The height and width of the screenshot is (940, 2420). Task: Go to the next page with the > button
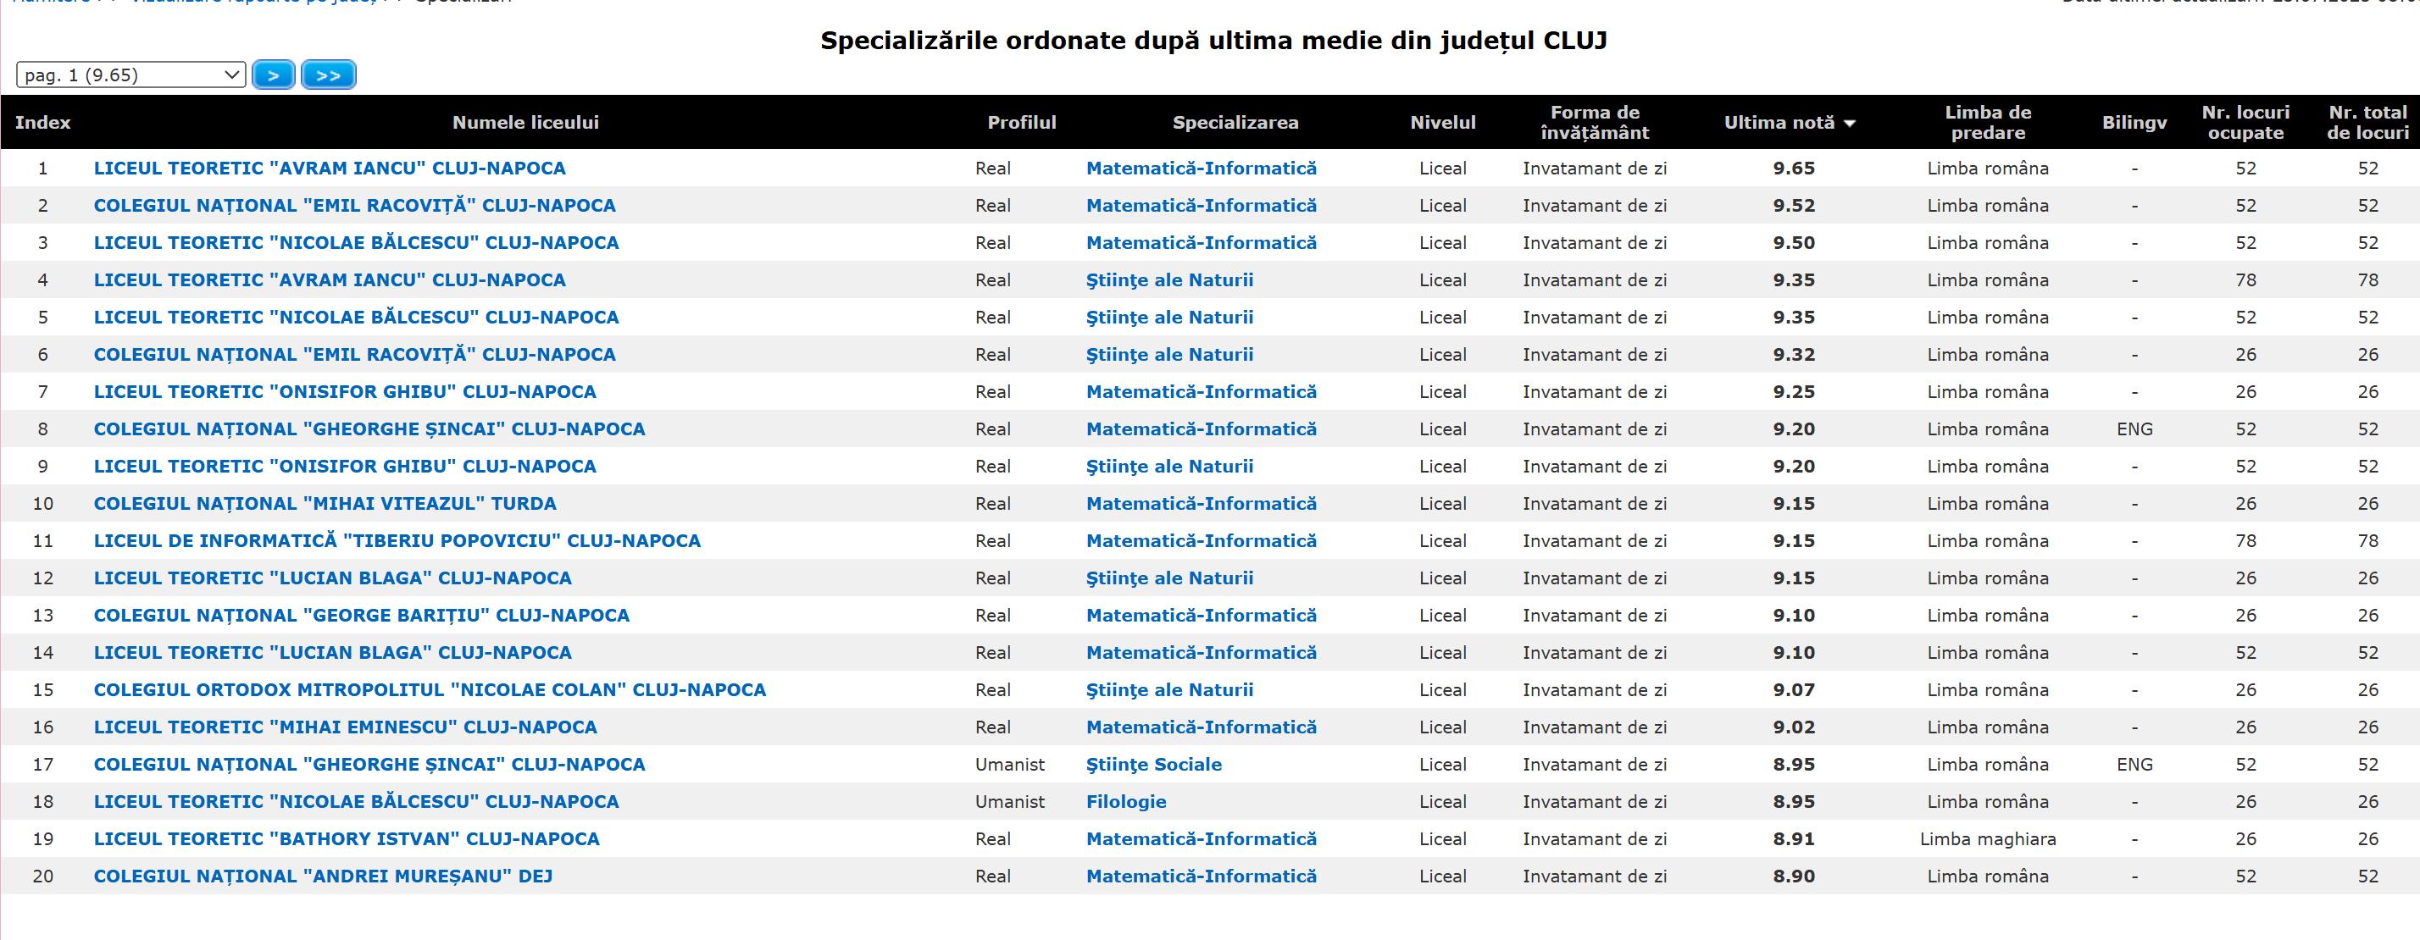pos(274,75)
